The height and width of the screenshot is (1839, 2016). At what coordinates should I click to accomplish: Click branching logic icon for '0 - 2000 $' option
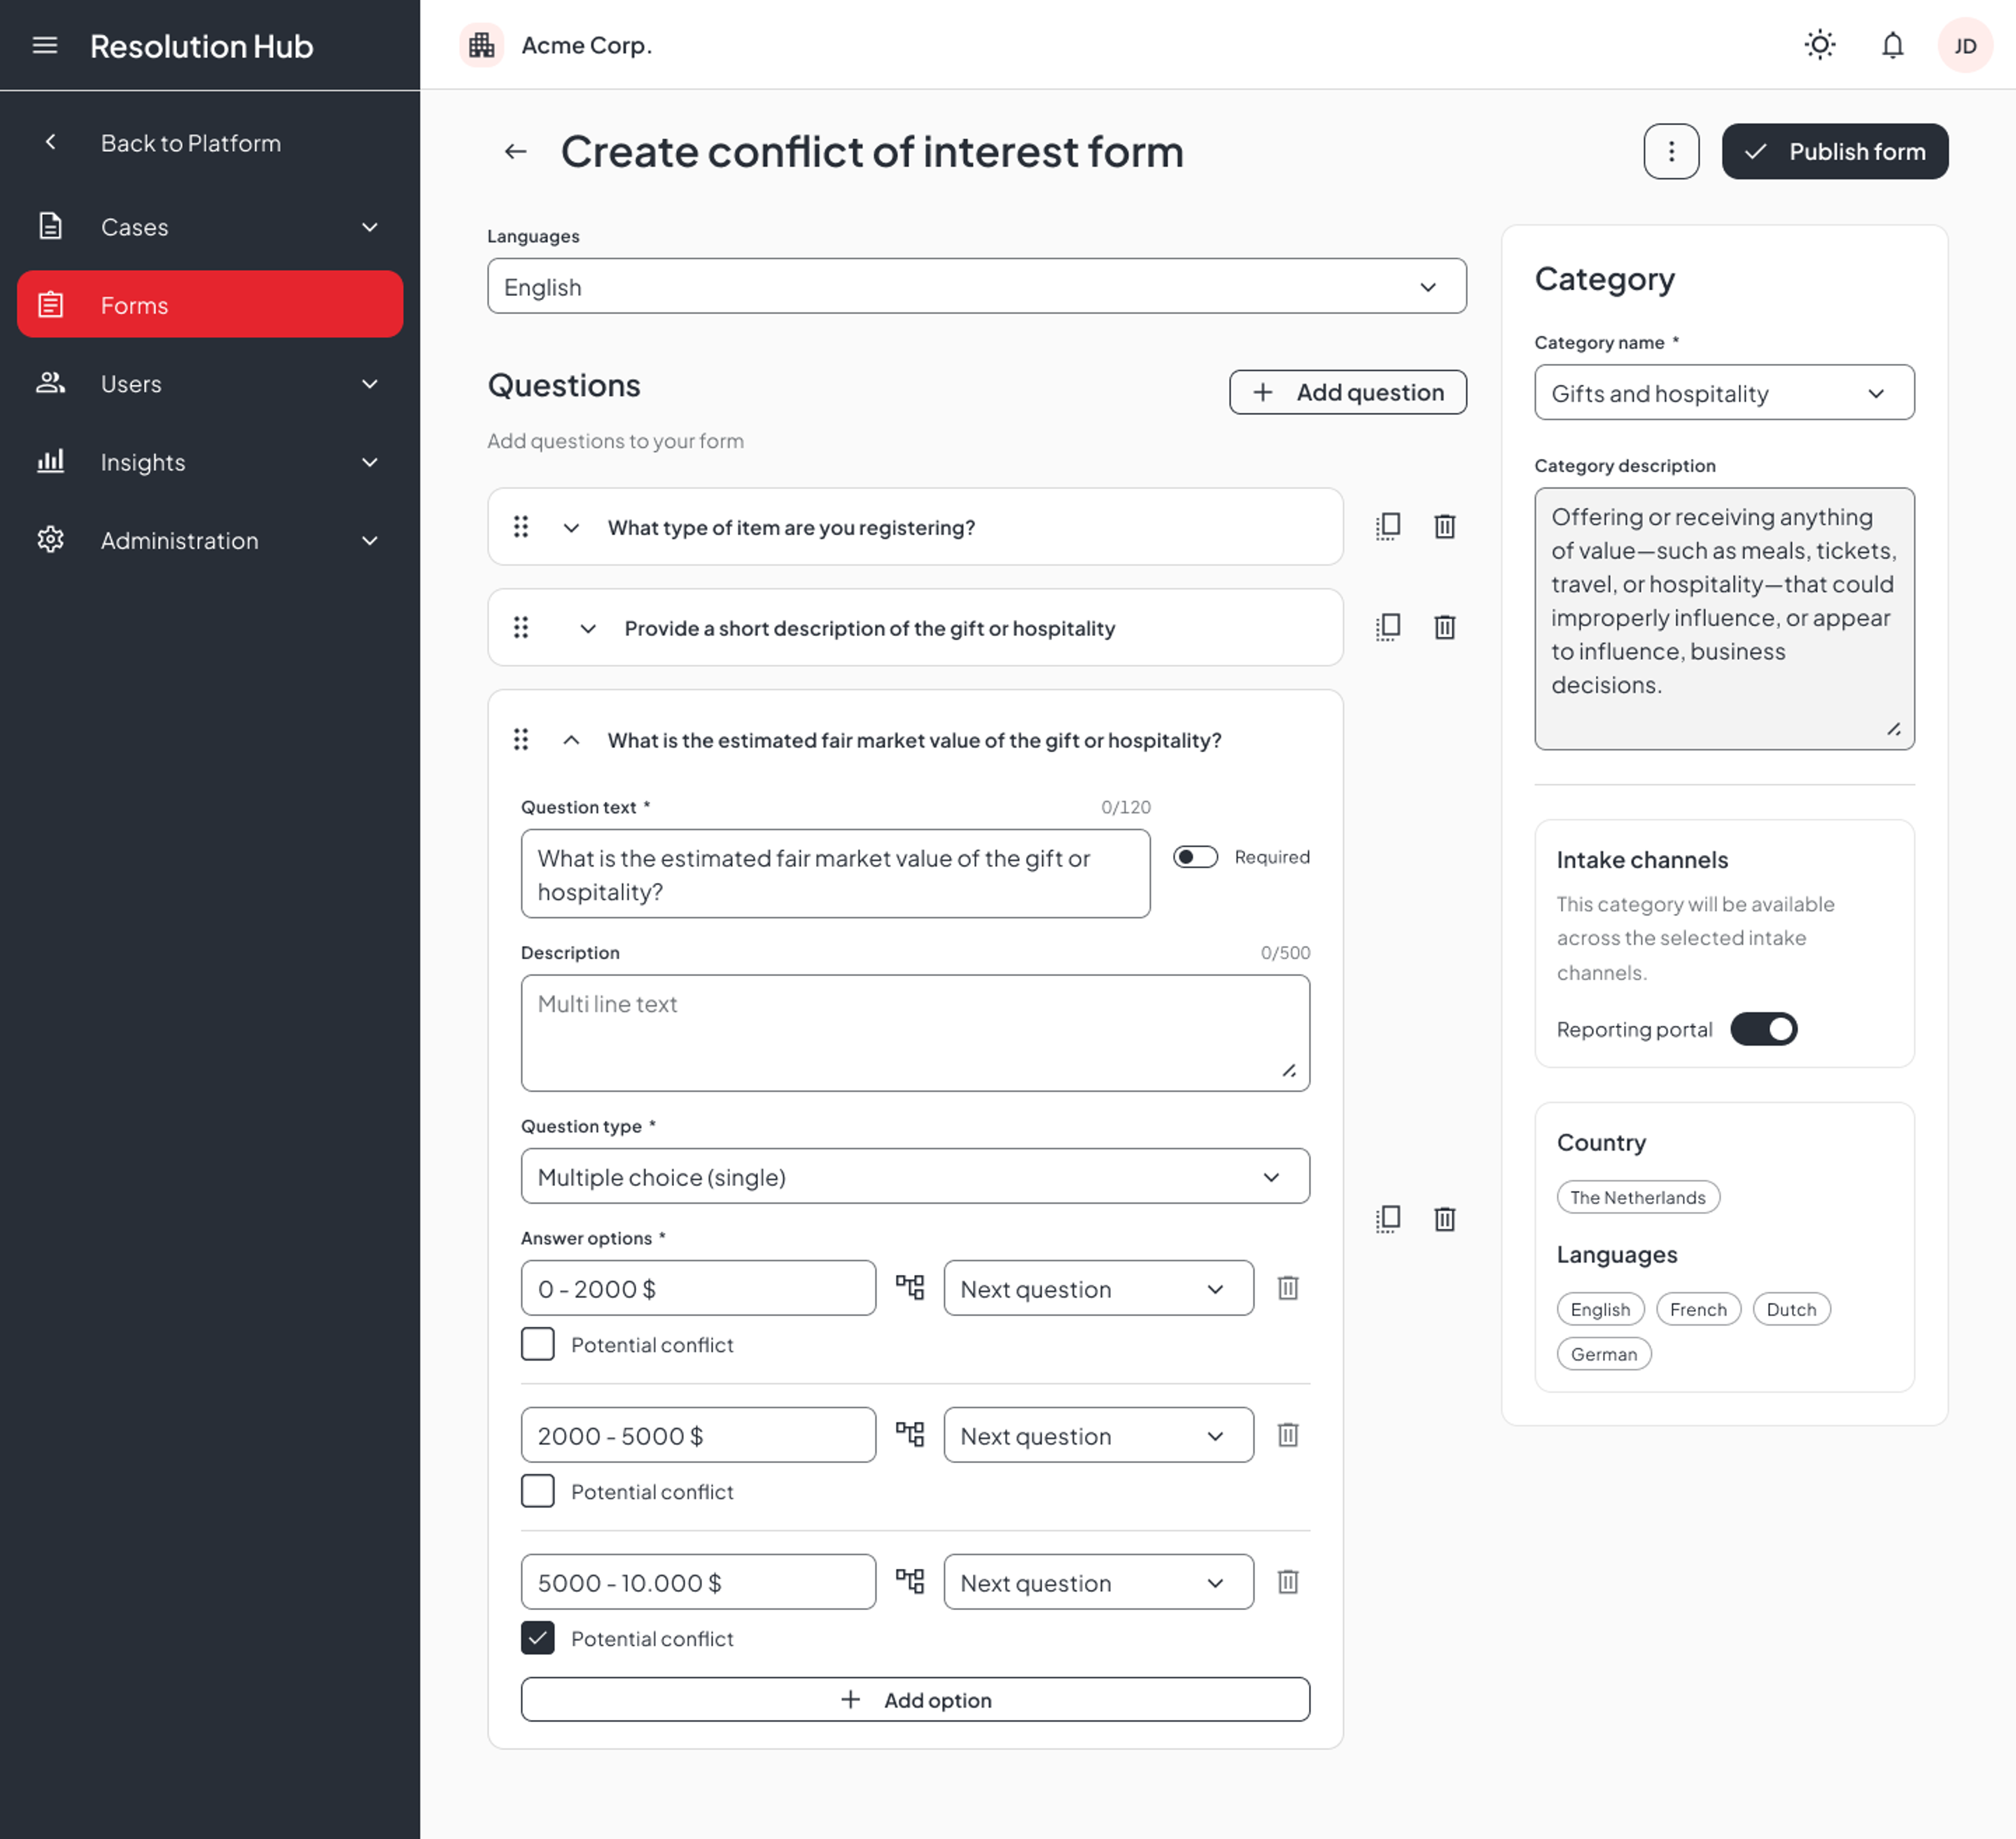pos(910,1287)
